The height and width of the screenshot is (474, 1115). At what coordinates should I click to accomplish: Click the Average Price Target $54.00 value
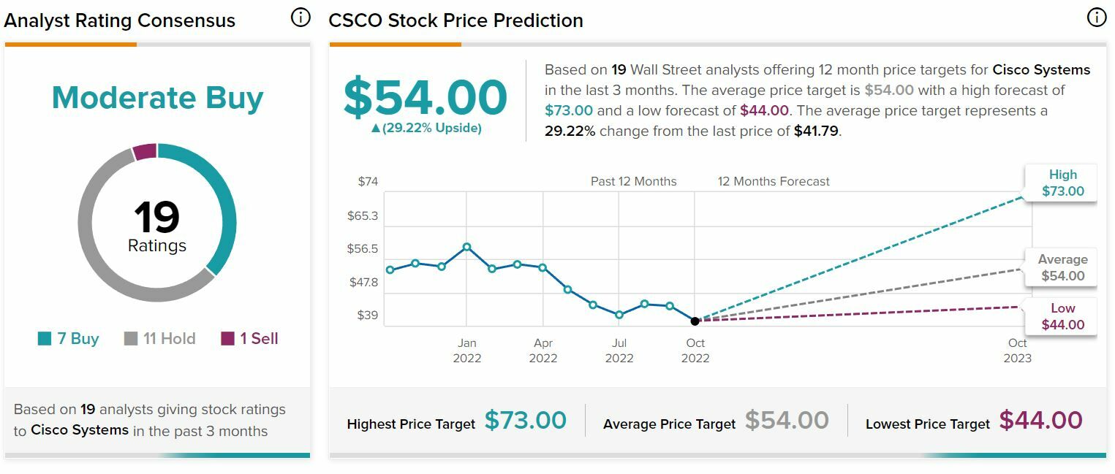click(787, 421)
